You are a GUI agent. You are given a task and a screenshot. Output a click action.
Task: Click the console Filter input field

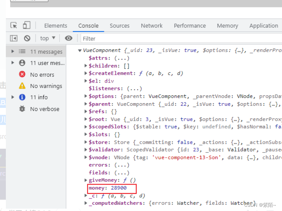179,39
